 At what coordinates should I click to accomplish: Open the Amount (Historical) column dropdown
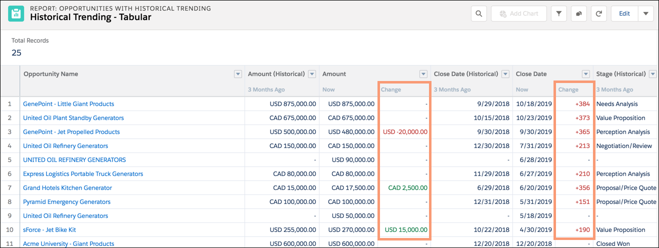pyautogui.click(x=312, y=74)
